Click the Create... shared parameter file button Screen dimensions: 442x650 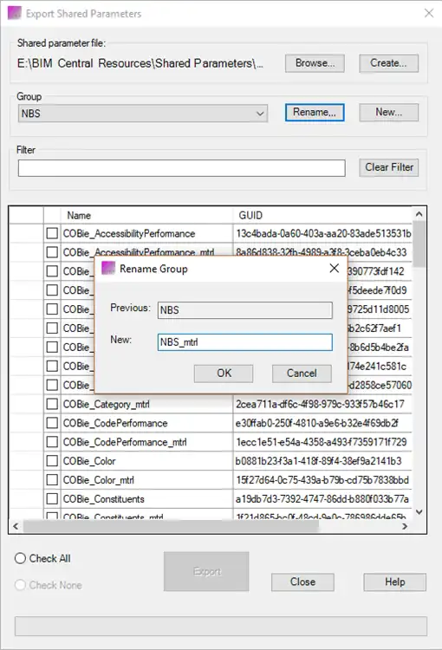pyautogui.click(x=388, y=63)
